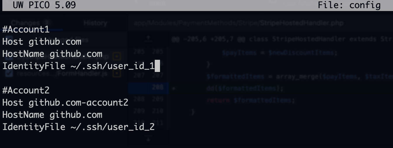
Task: Click the dd($formattedItems) diff line
Action: click(245, 88)
